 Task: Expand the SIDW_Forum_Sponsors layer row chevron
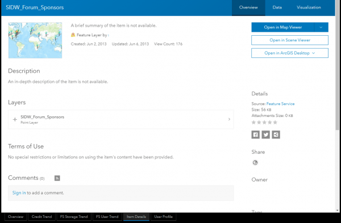229,119
